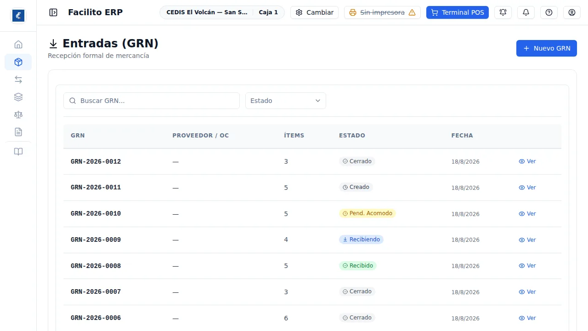Open the inventory box icon in sidebar
Image resolution: width=588 pixels, height=331 pixels.
(18, 62)
